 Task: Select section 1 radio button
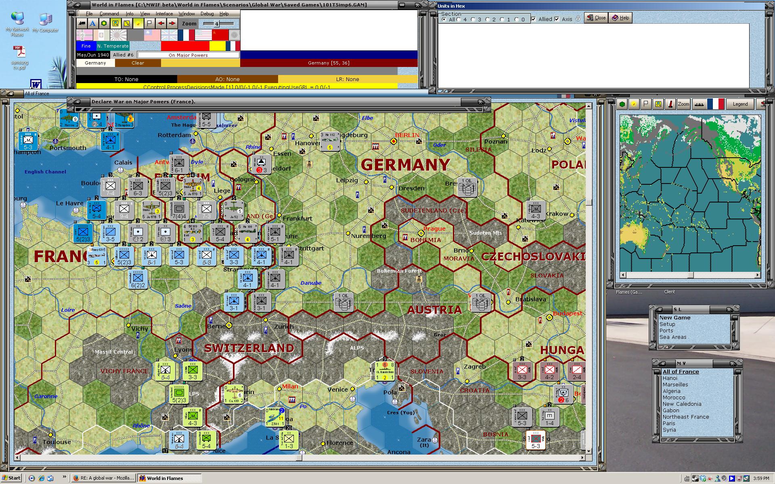click(x=502, y=19)
